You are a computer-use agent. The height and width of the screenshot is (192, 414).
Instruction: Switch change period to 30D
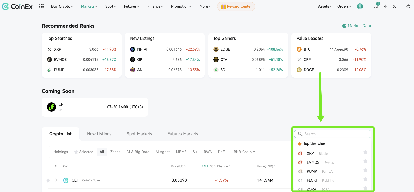click(x=213, y=166)
